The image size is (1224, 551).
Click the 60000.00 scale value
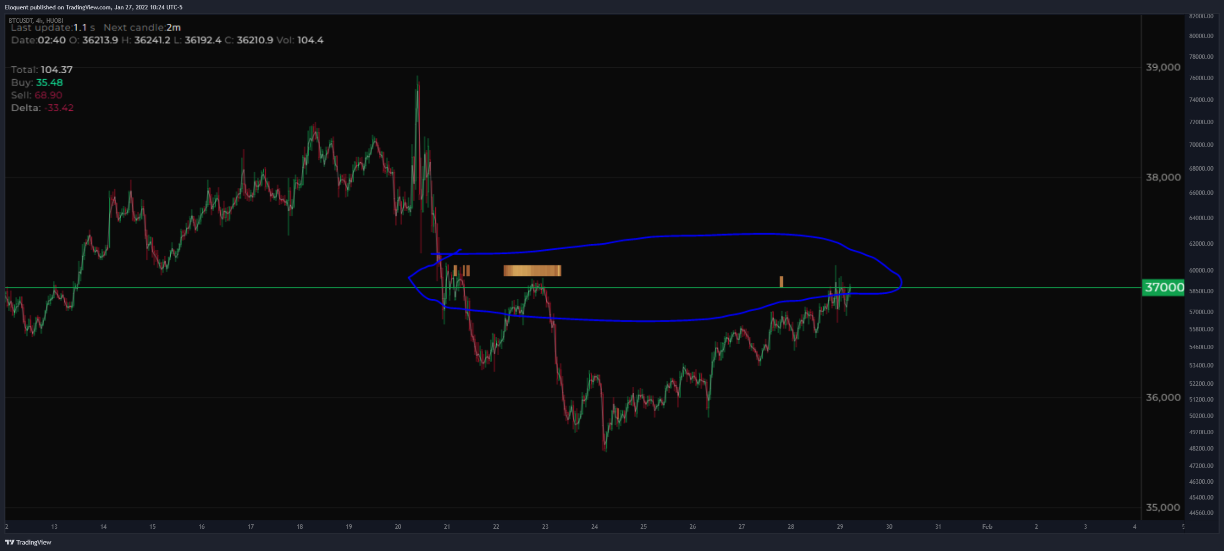[1201, 271]
